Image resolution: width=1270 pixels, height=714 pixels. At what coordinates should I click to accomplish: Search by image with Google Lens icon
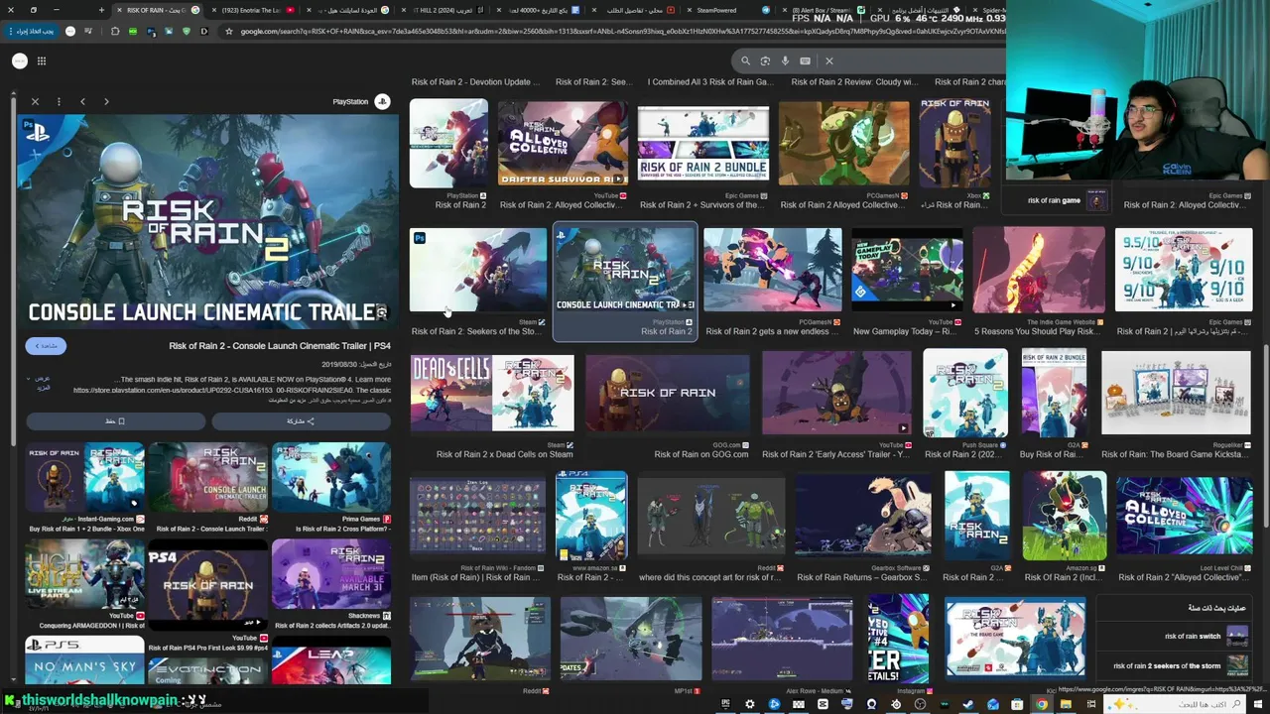tap(765, 60)
